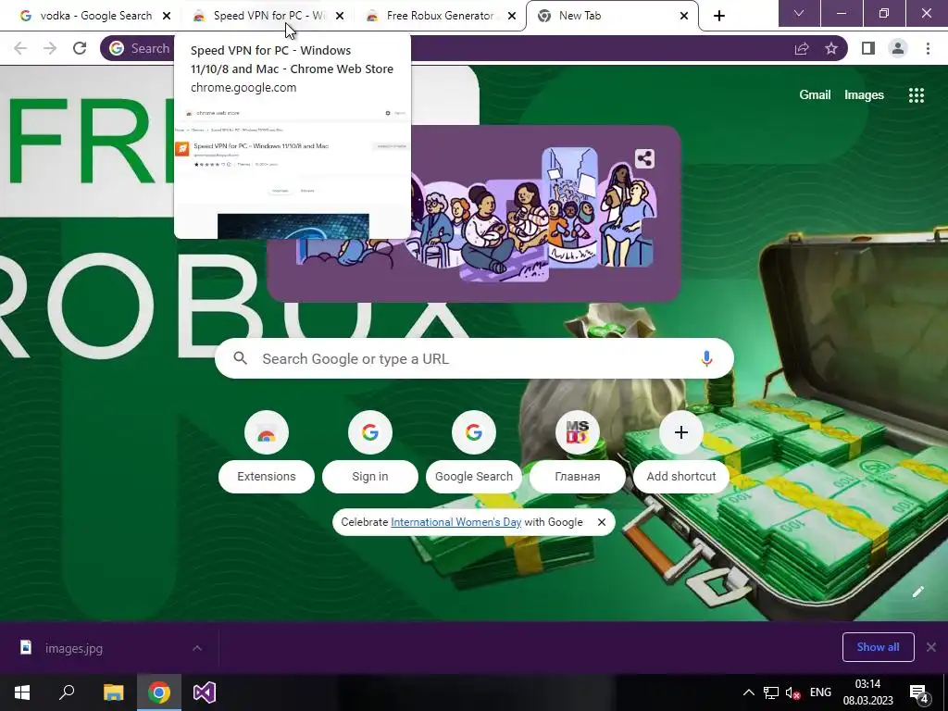Start voice search with microphone icon
Viewport: 948px width, 711px height.
(x=706, y=358)
